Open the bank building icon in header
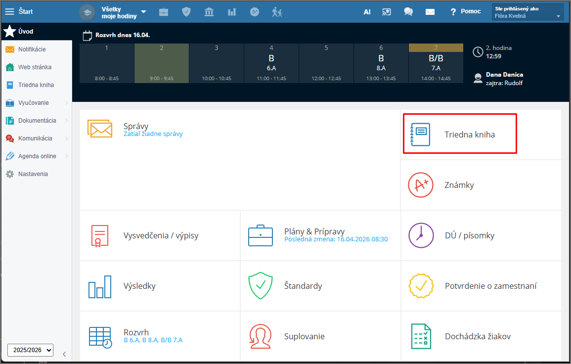 (x=209, y=12)
